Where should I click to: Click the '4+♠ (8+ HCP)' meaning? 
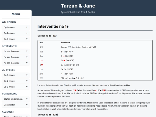[x=67, y=74]
